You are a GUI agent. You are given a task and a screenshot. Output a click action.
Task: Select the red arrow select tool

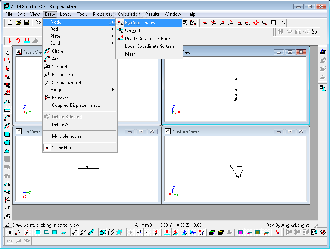pos(7,69)
